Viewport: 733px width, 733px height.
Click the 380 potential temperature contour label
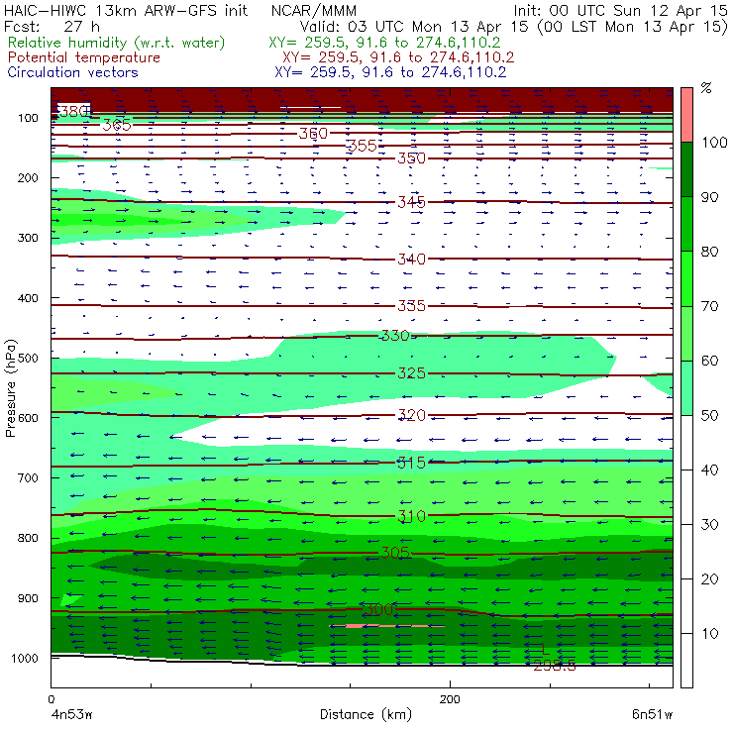pos(74,111)
